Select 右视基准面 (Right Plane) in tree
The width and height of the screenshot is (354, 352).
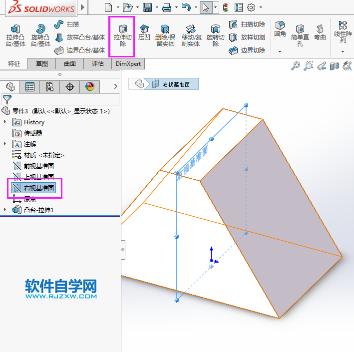pos(33,188)
